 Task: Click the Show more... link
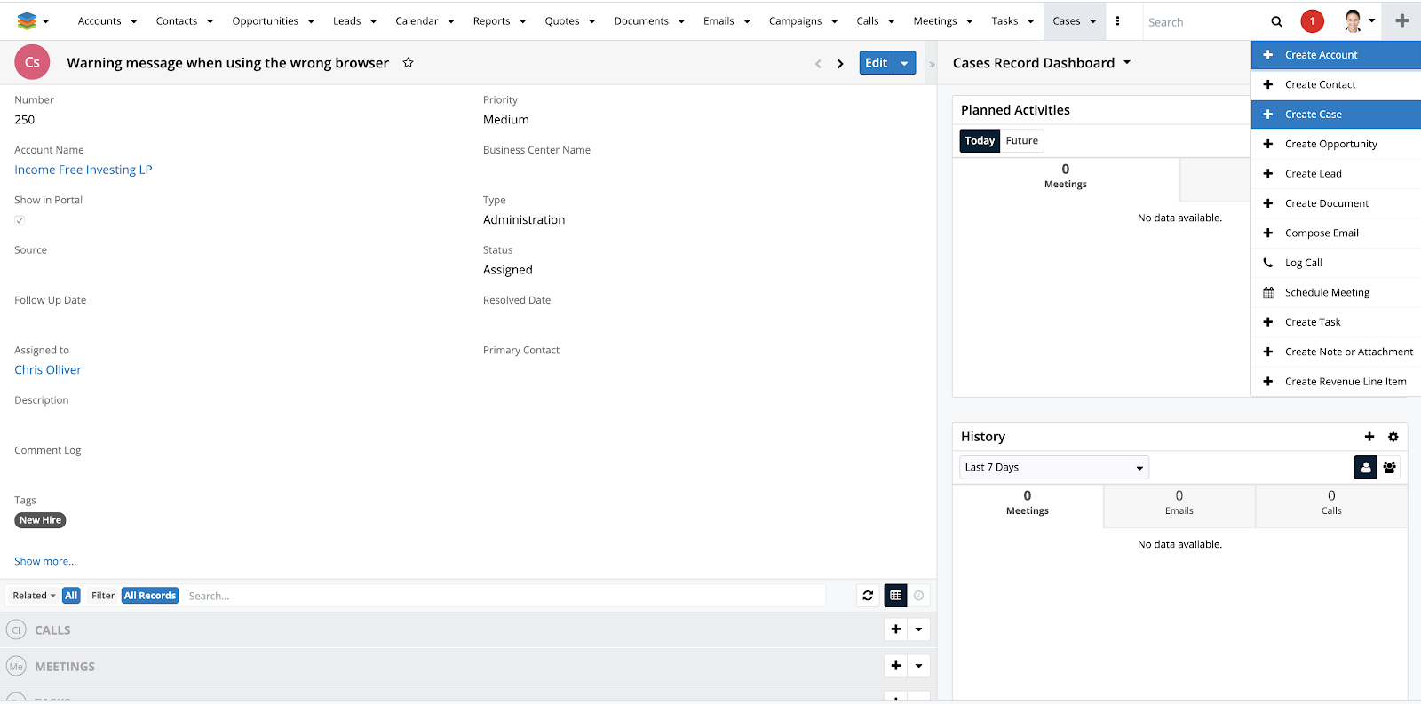click(x=45, y=561)
